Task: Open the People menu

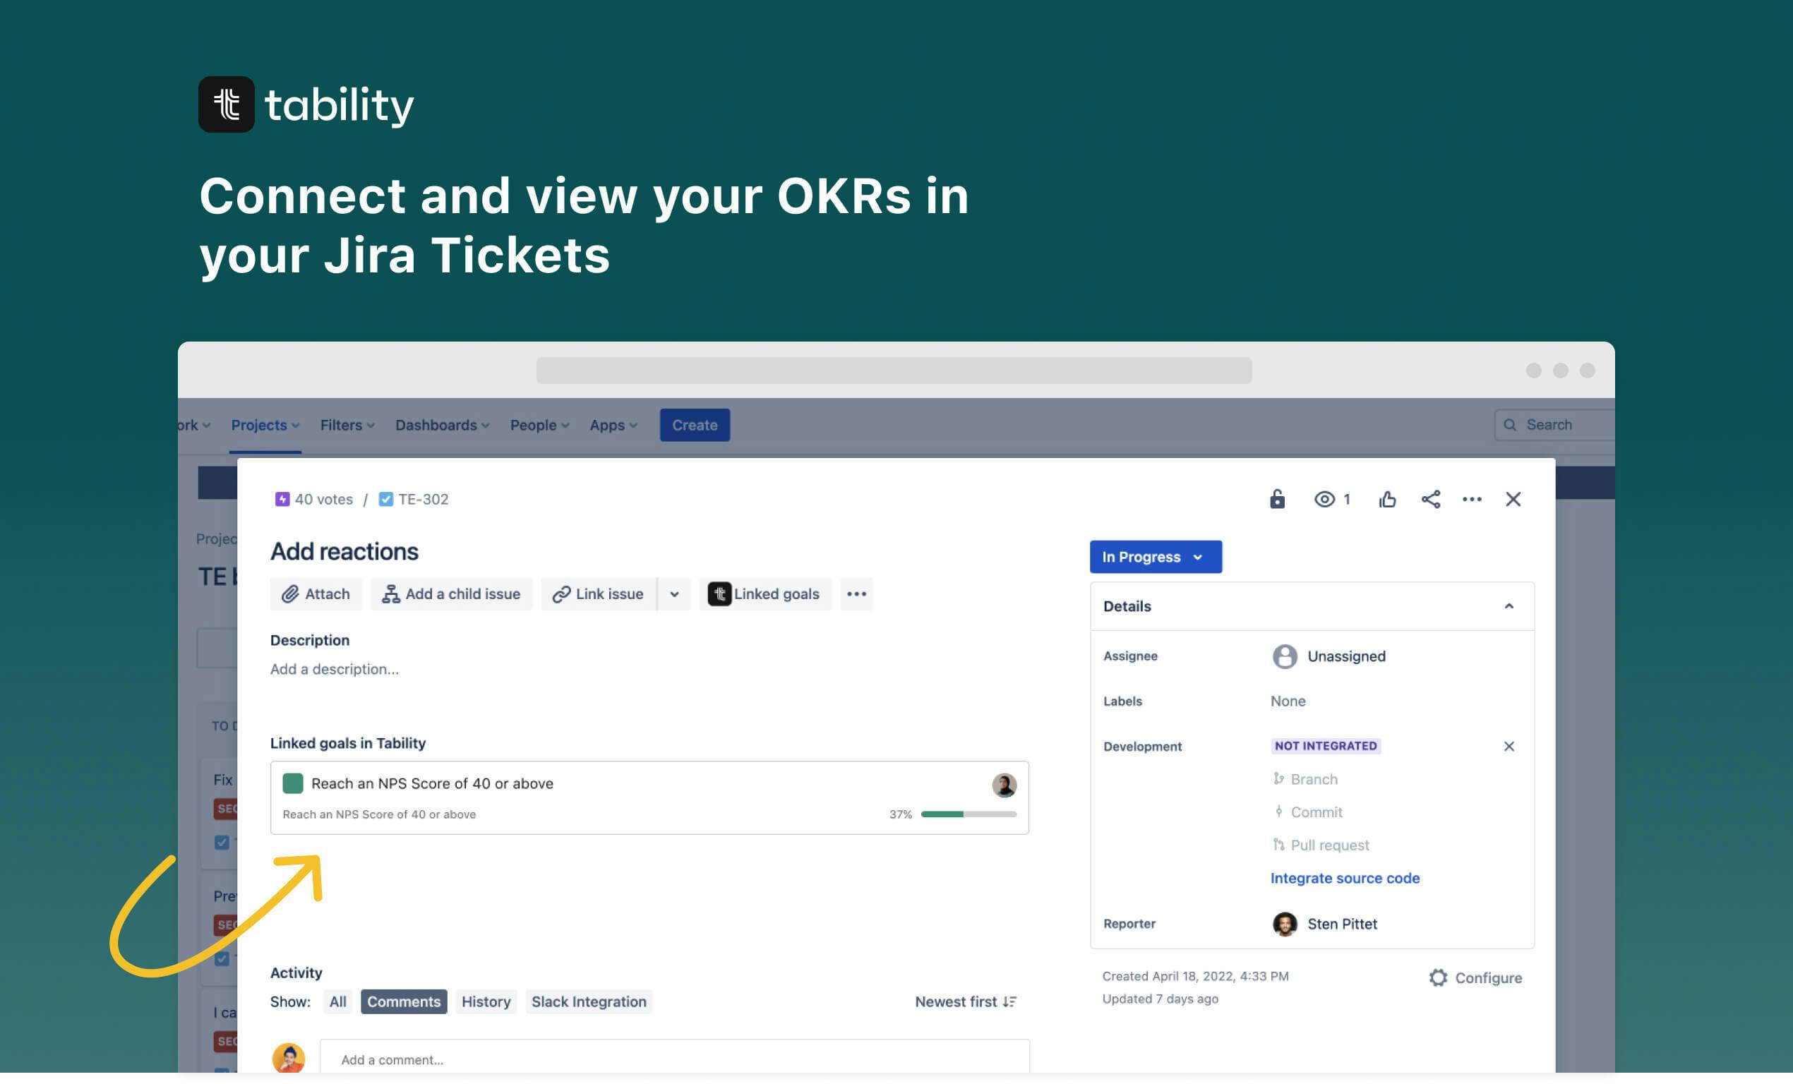Action: [x=539, y=425]
